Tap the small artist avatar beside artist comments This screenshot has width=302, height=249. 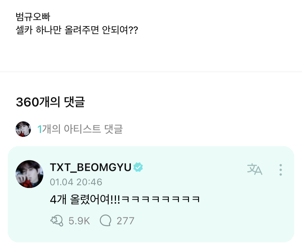click(x=23, y=129)
